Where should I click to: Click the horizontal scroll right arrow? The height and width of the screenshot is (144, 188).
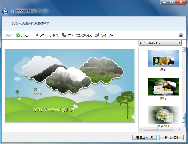click(x=180, y=129)
